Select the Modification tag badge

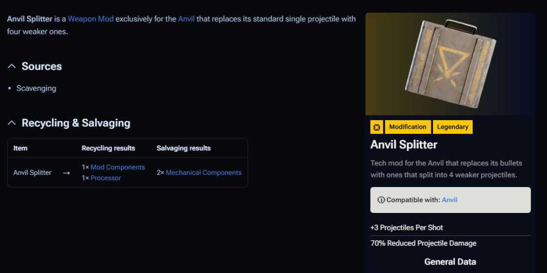(x=408, y=127)
